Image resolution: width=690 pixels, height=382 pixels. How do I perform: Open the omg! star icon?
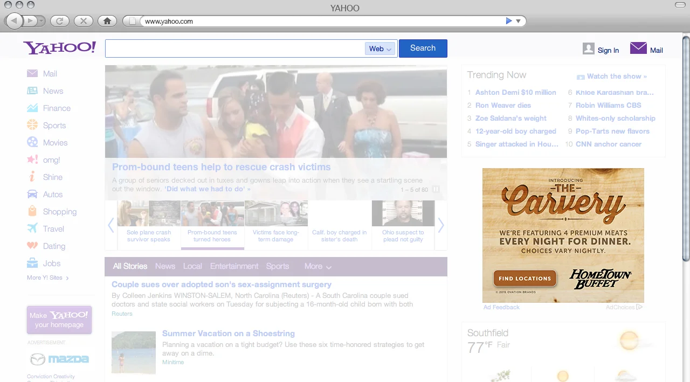pyautogui.click(x=32, y=159)
